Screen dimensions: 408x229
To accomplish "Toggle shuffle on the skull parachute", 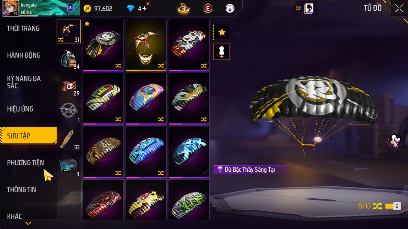I will click(203, 66).
